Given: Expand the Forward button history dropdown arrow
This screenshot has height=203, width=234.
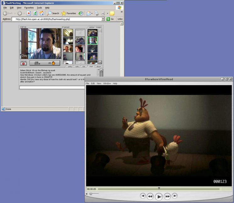Looking at the screenshot, I should [24, 14].
